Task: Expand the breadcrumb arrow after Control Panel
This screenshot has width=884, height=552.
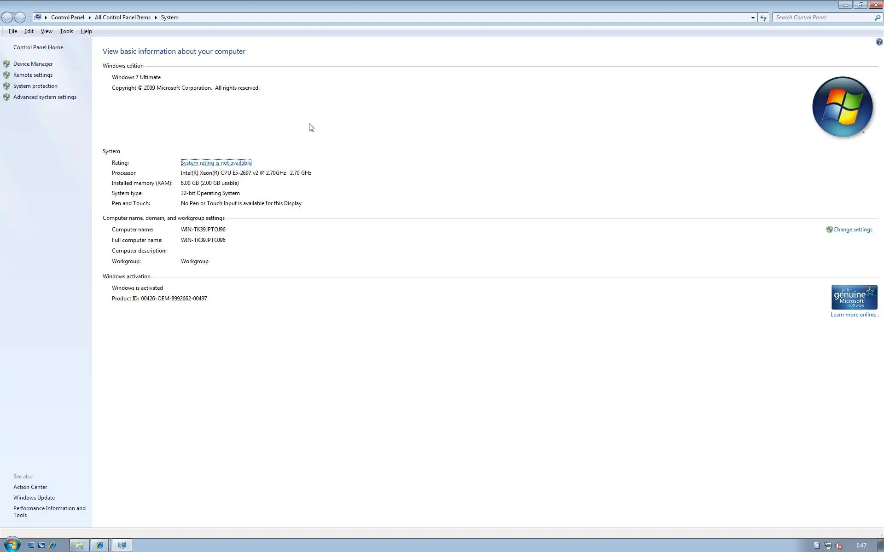Action: (89, 17)
